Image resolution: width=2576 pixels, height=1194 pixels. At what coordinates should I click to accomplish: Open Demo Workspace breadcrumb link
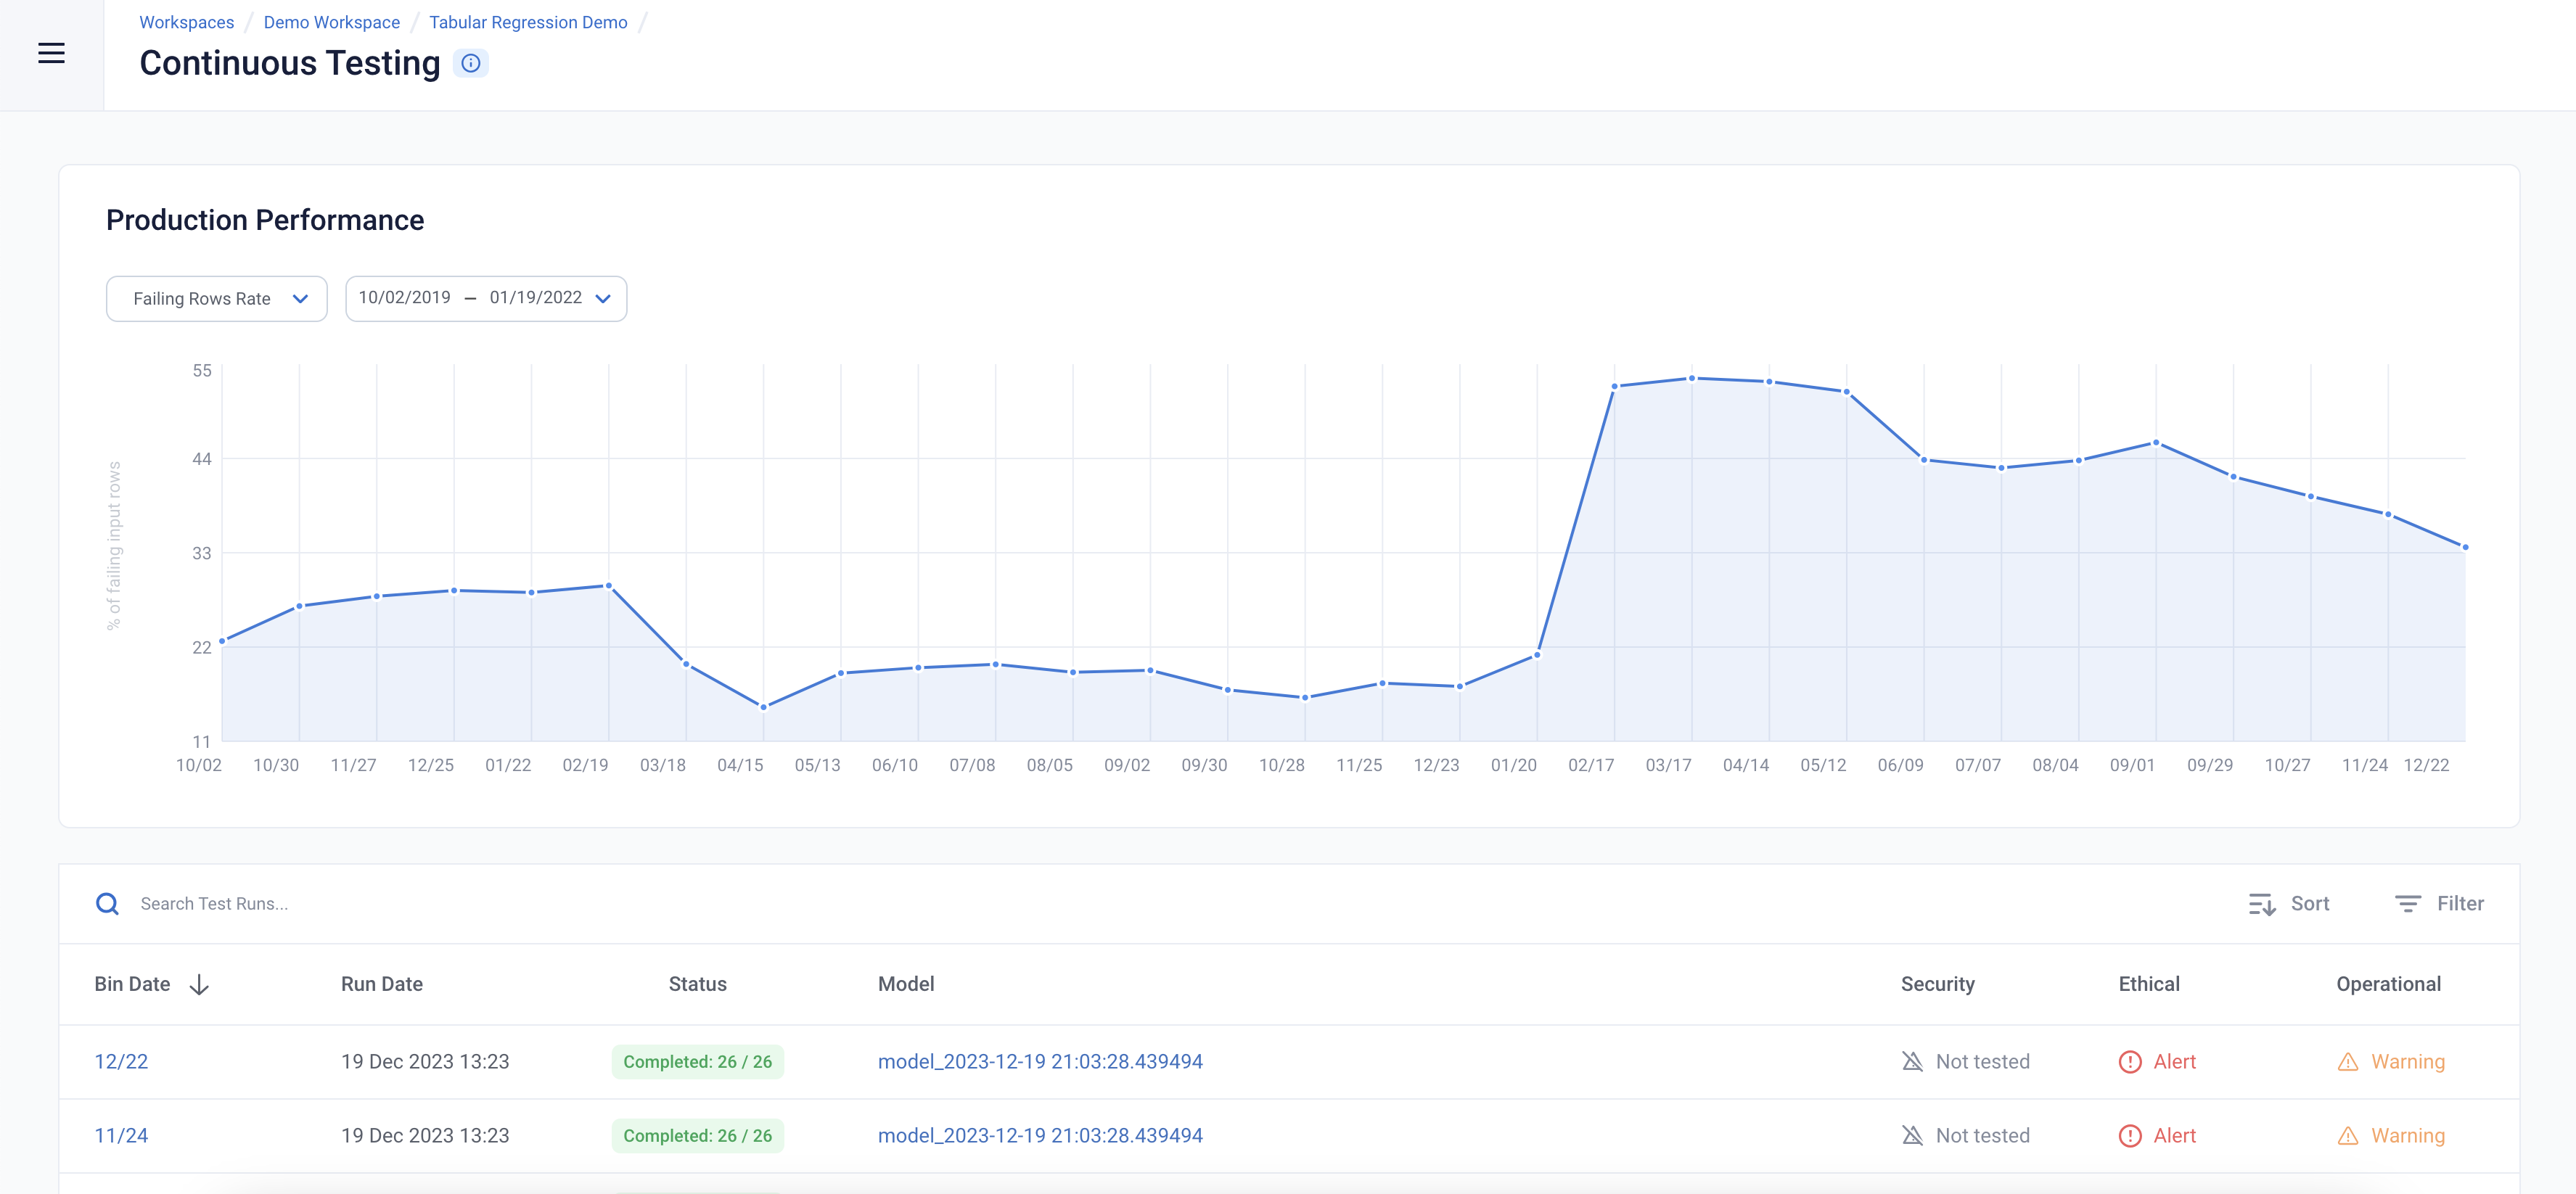[x=331, y=22]
